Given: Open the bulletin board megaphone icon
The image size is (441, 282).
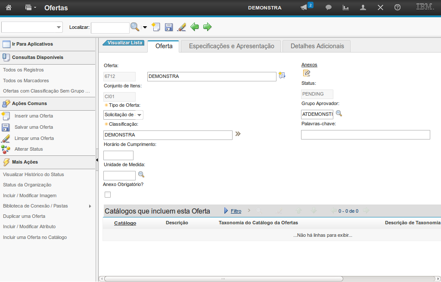Looking at the screenshot, I should click(x=304, y=8).
